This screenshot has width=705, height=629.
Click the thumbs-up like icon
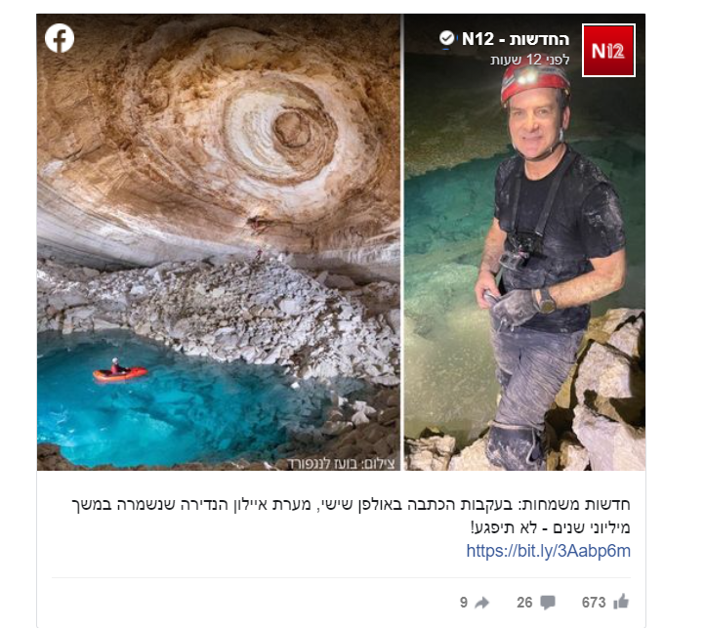point(621,602)
